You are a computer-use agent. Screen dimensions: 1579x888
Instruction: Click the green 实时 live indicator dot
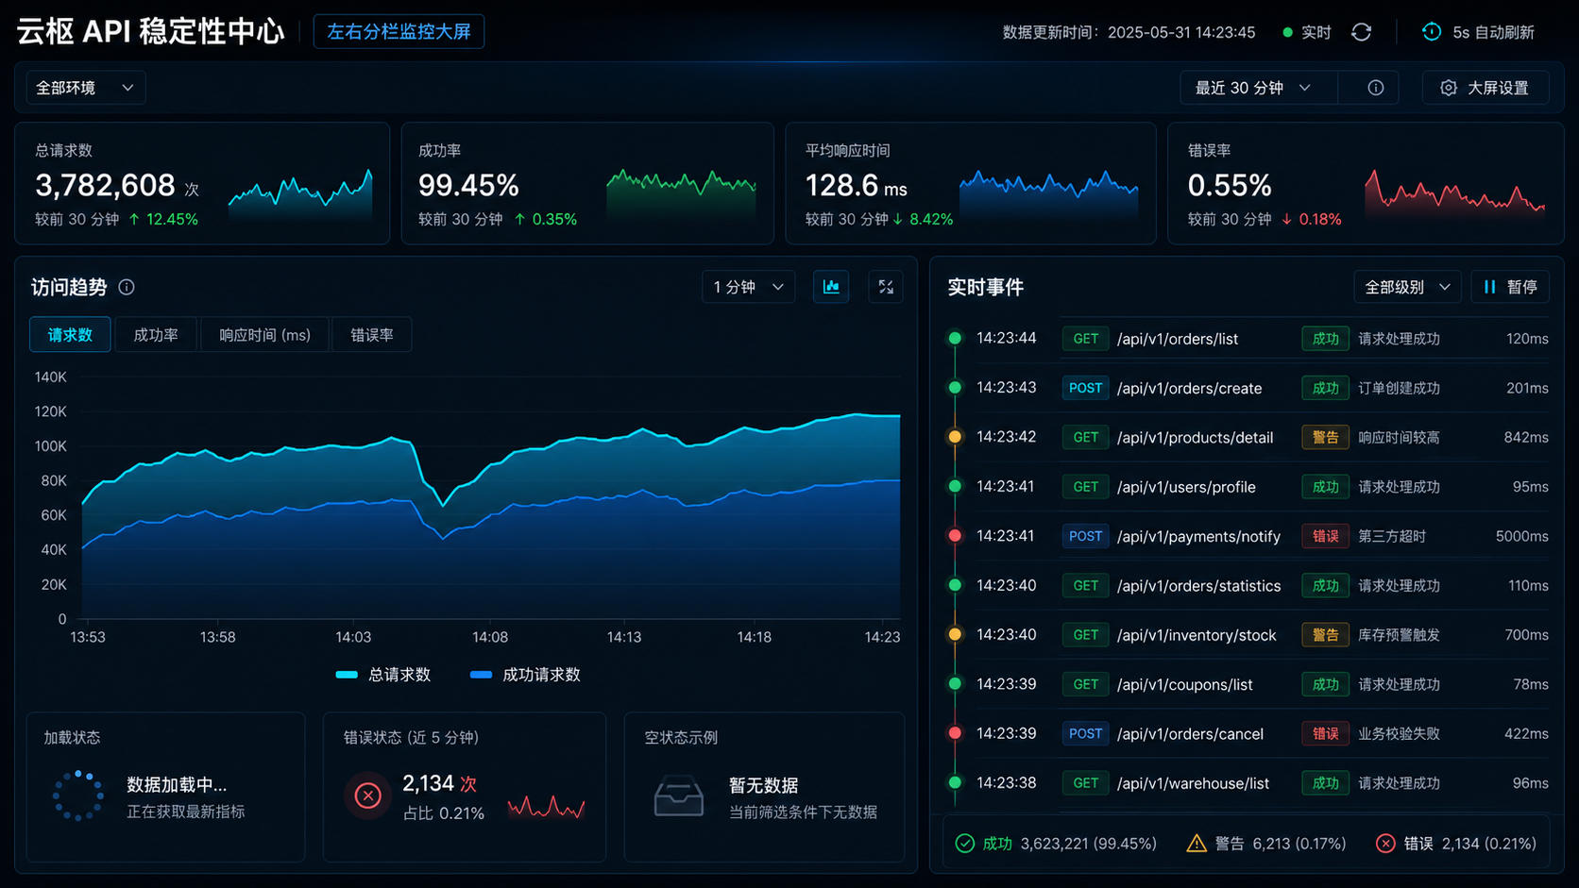pyautogui.click(x=1287, y=32)
